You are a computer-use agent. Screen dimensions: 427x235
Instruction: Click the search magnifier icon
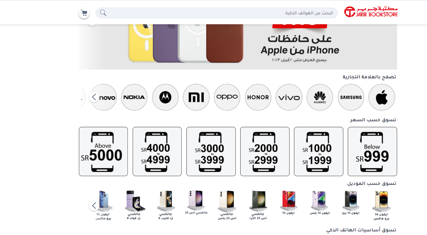pyautogui.click(x=103, y=13)
